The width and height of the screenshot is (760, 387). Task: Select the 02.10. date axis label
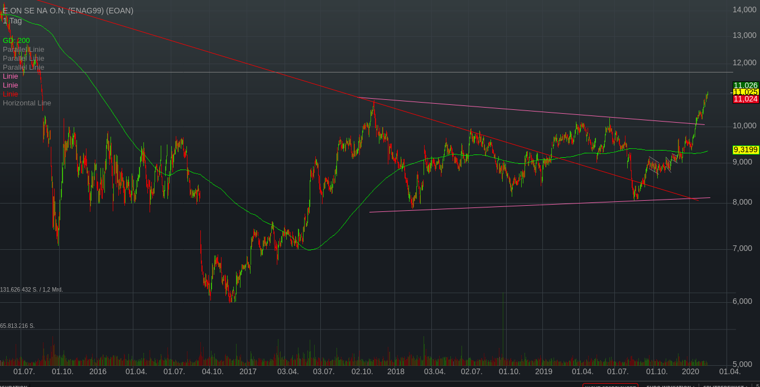[x=362, y=371]
